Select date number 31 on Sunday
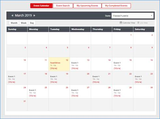The width and height of the screenshot is (160, 119). (25, 101)
